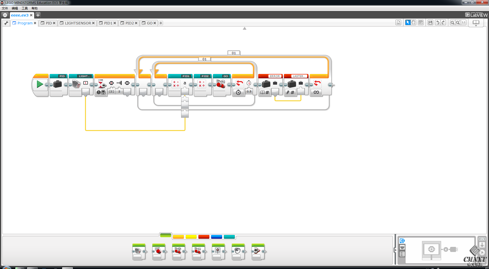Viewport: 489px width, 269px height.
Task: Open ERROR variable read mode selector
Action: point(265,92)
